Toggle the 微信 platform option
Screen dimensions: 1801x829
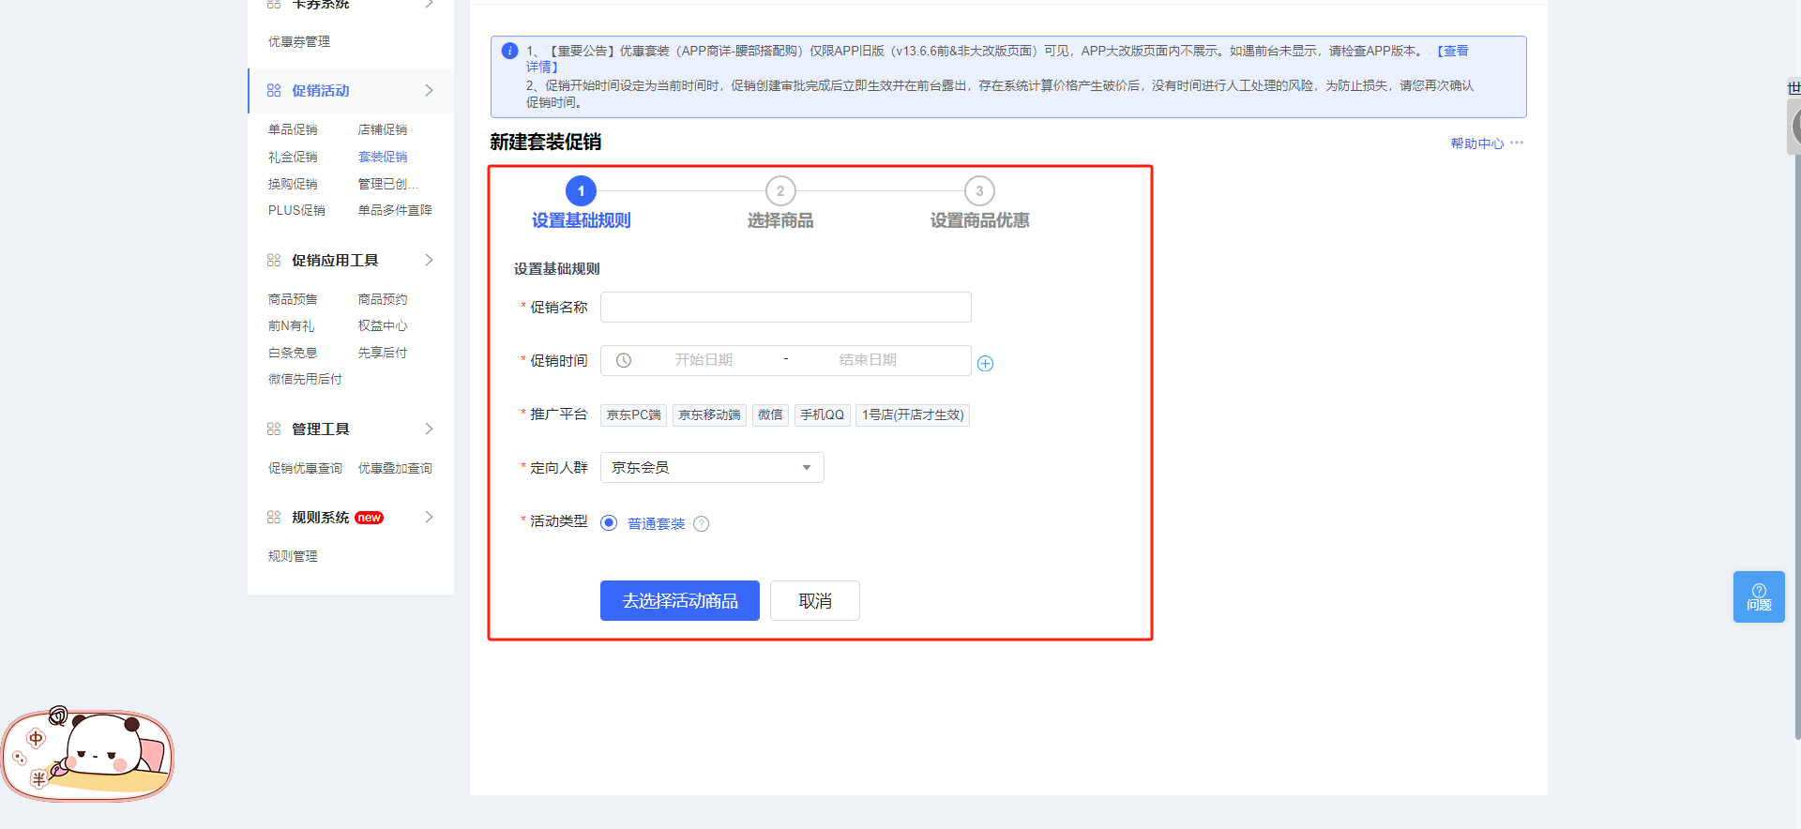tap(770, 414)
